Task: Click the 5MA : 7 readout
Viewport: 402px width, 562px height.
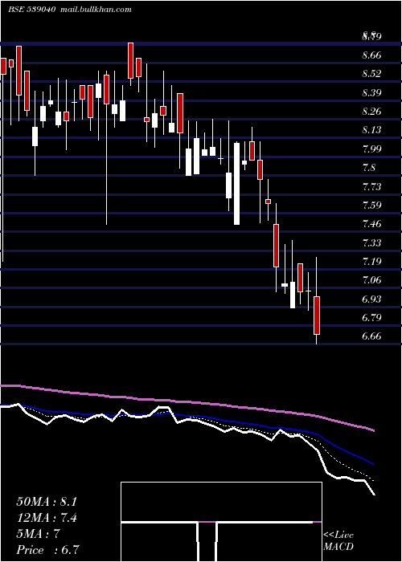Action: click(38, 534)
